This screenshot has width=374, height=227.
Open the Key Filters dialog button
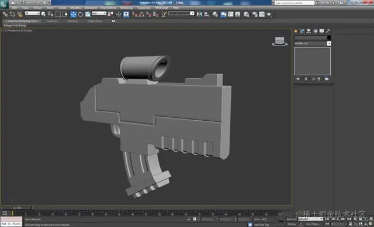313,224
